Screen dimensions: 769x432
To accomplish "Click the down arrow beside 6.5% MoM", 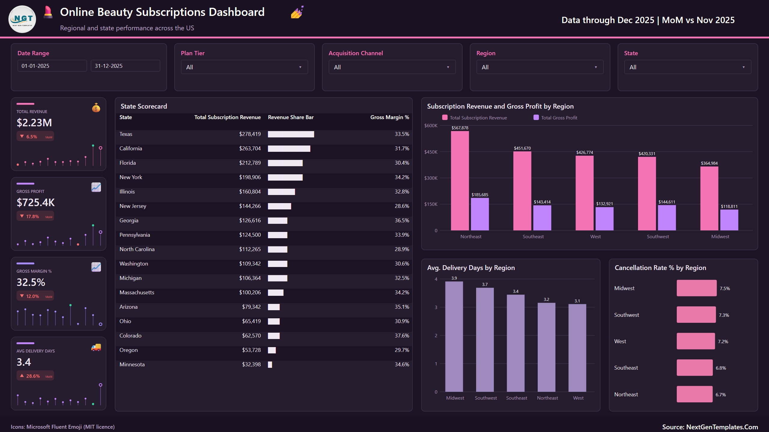I will point(22,136).
